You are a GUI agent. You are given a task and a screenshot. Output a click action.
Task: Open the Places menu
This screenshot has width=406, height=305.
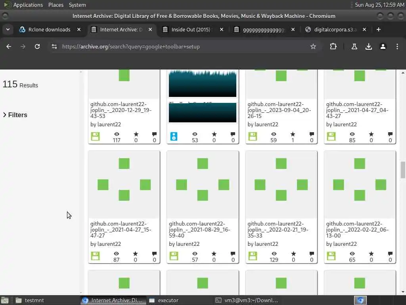(x=56, y=5)
